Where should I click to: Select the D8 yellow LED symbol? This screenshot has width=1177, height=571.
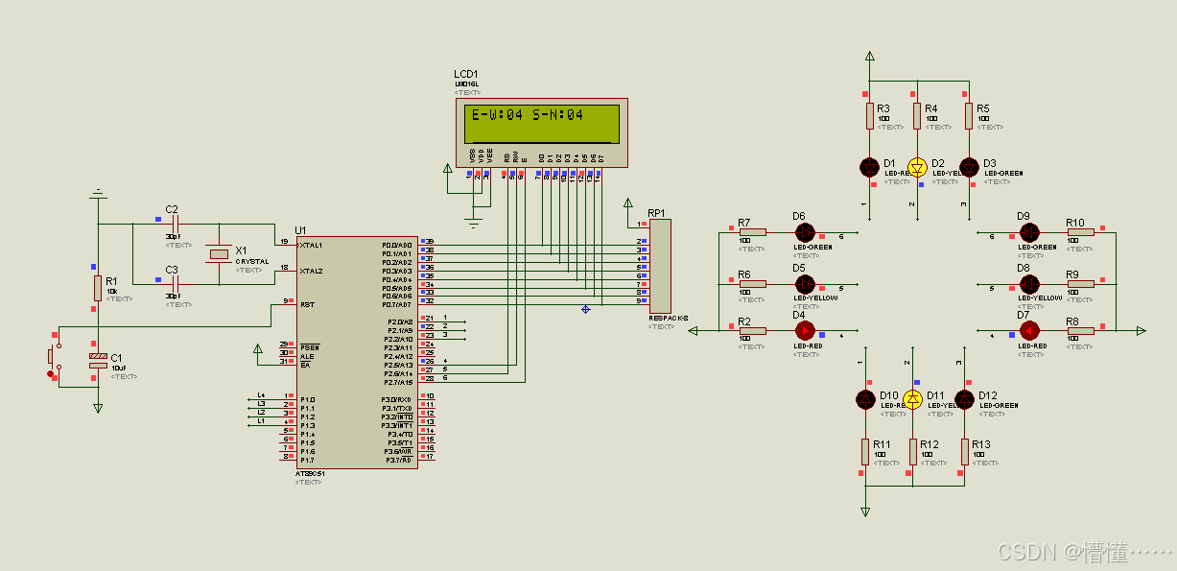tap(1029, 284)
